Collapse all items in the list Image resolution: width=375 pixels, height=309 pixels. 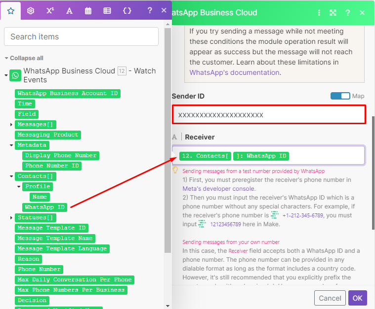pyautogui.click(x=24, y=58)
